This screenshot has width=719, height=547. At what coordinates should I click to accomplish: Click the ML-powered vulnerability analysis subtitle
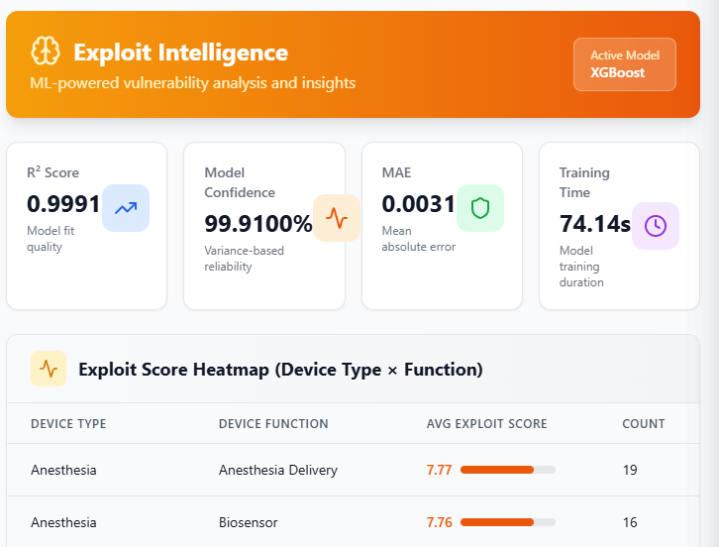coord(192,83)
